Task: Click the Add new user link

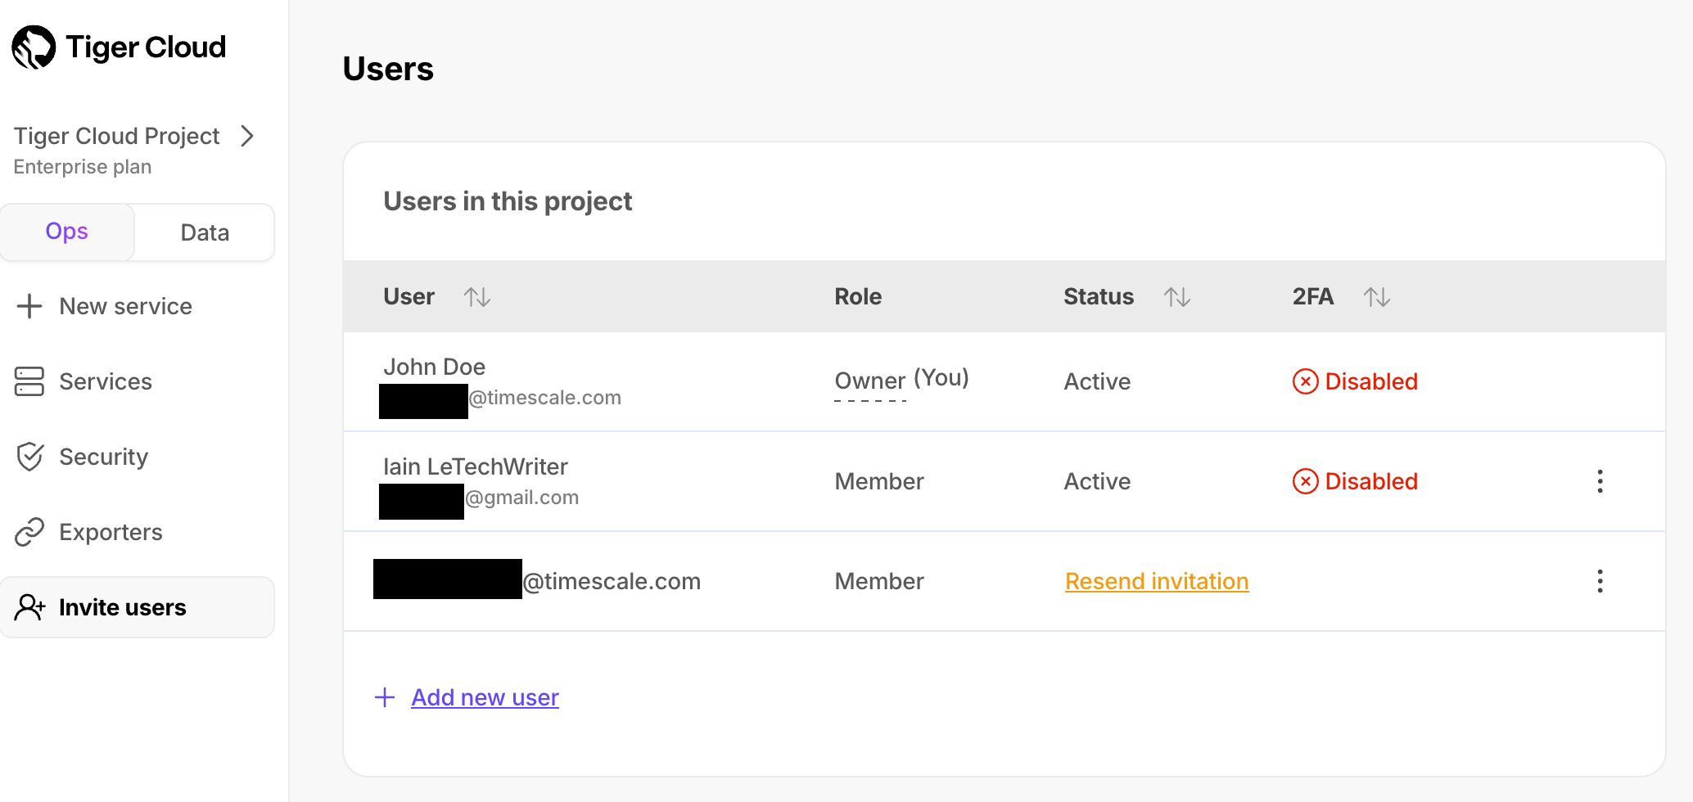Action: point(485,697)
